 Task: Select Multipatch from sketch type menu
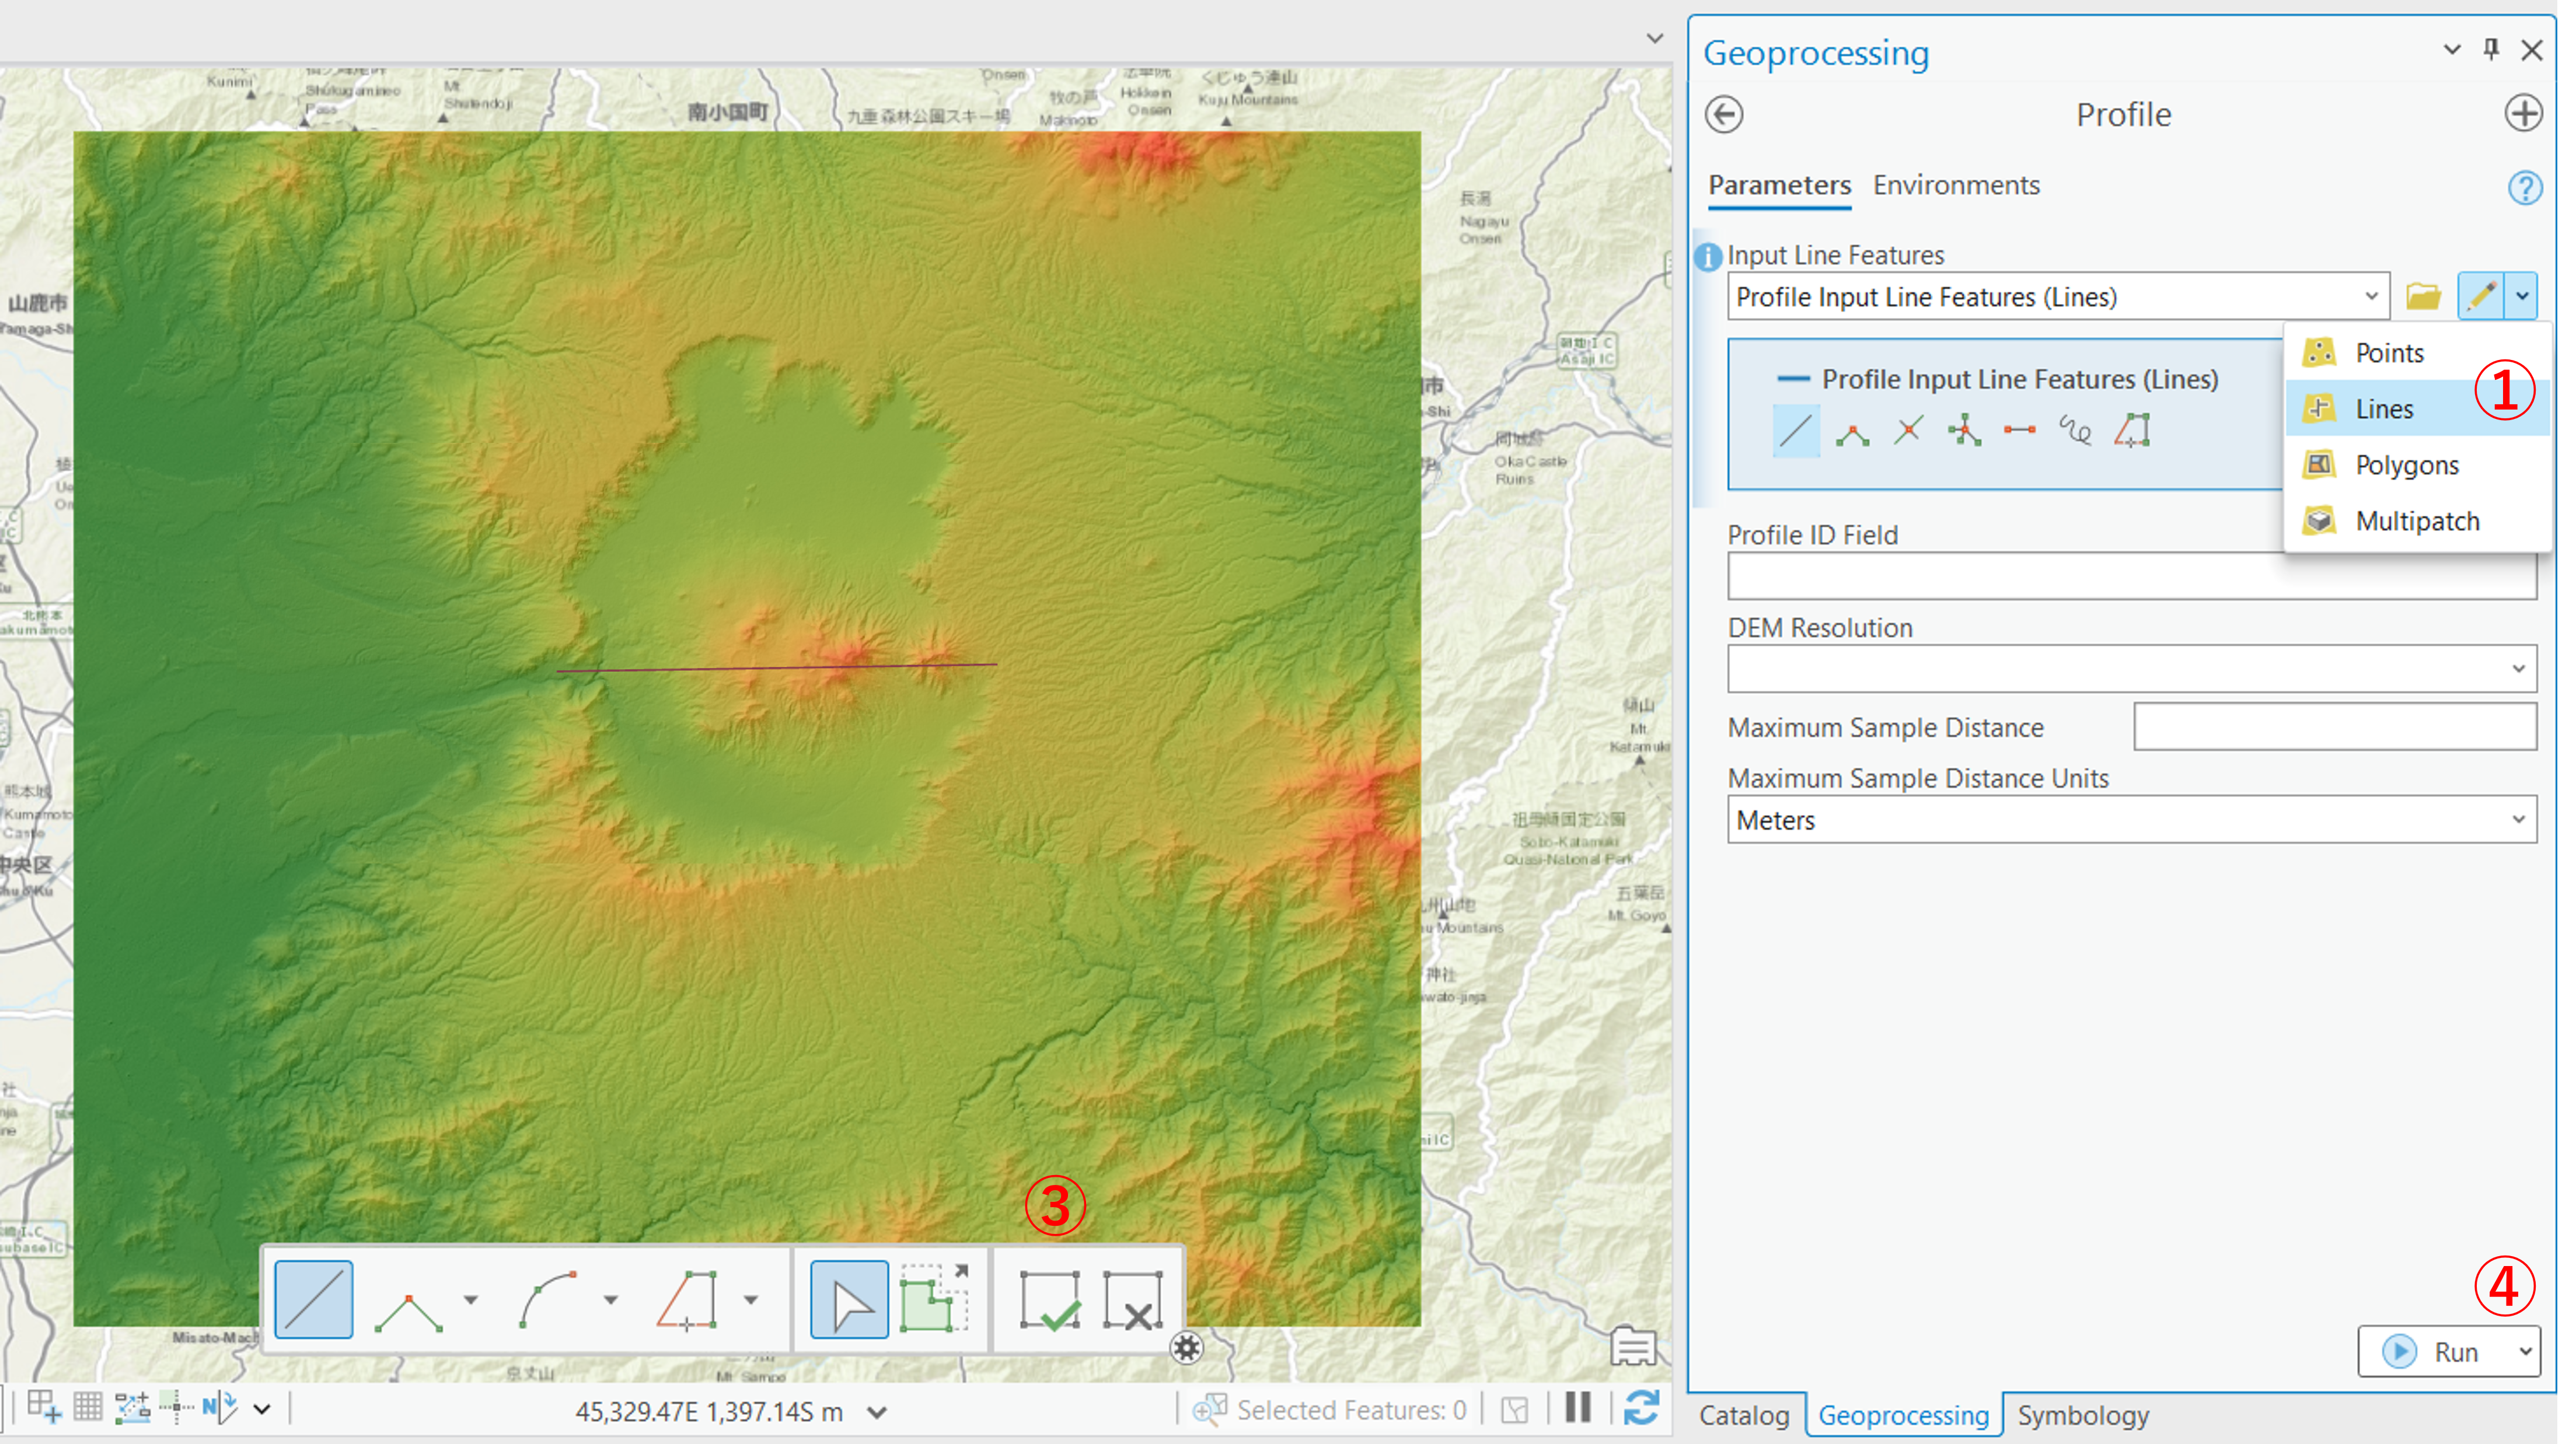(2417, 521)
